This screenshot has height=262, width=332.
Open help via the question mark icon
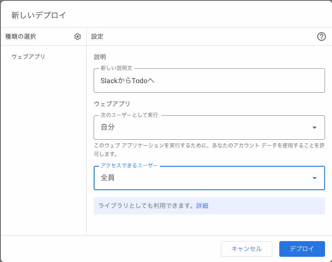(322, 37)
